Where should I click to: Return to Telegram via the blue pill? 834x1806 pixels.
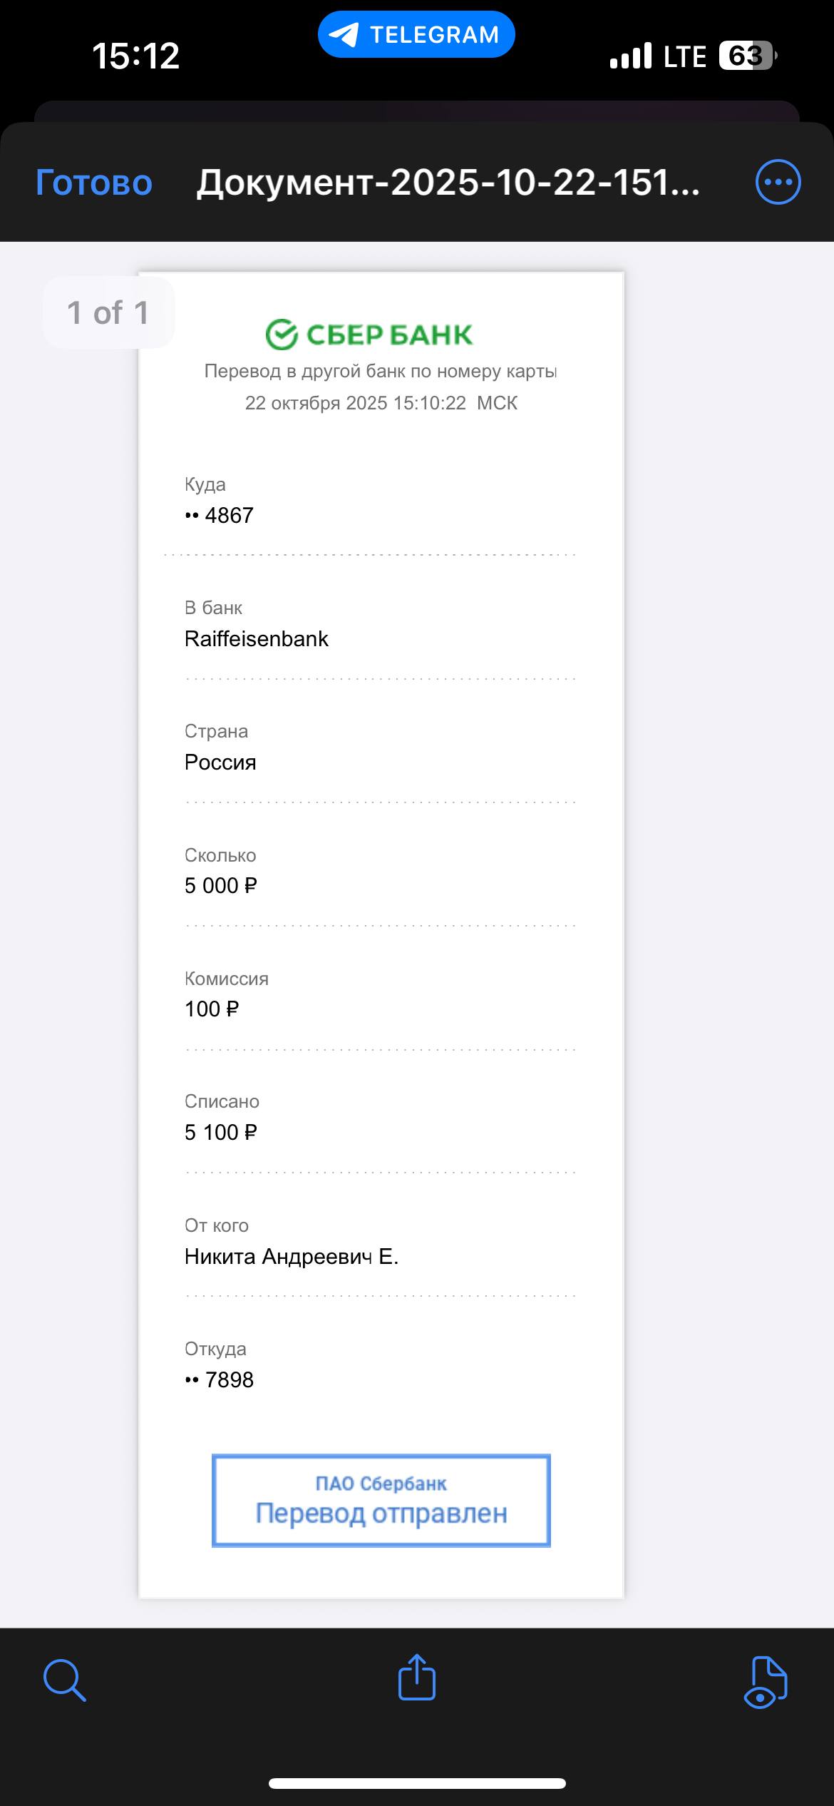point(416,34)
